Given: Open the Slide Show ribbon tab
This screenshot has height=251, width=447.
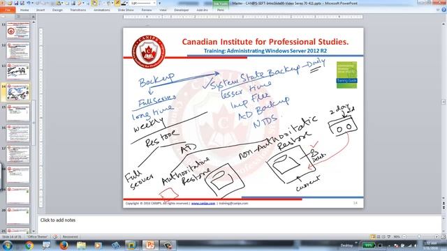Looking at the screenshot, I should pos(126,10).
